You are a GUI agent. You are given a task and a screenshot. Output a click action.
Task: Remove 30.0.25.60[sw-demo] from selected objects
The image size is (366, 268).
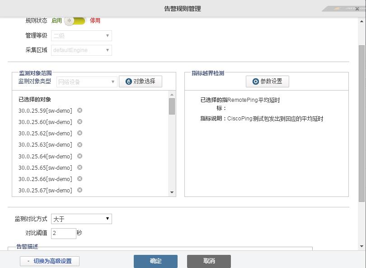coord(80,122)
